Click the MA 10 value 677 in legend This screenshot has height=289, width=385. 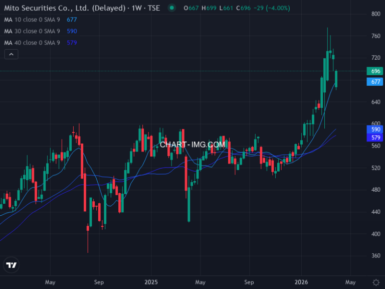[x=72, y=20]
